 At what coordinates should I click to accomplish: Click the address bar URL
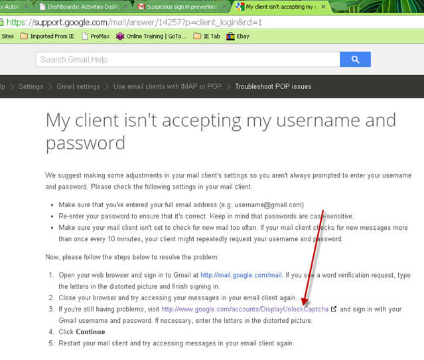tap(134, 22)
